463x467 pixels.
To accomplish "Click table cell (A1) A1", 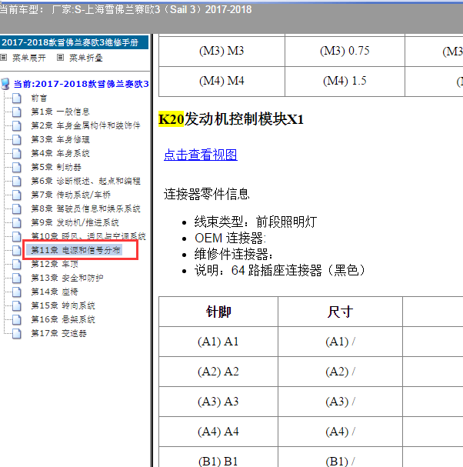I will (x=218, y=342).
